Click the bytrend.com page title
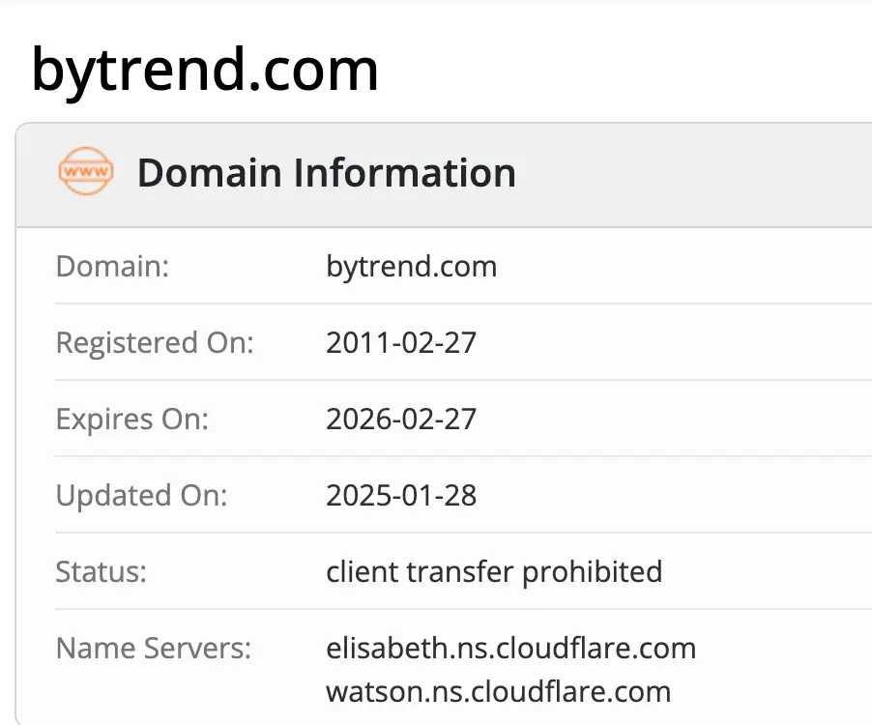 tap(205, 70)
